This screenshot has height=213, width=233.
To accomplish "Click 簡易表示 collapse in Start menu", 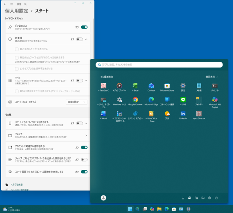I will click(212, 77).
